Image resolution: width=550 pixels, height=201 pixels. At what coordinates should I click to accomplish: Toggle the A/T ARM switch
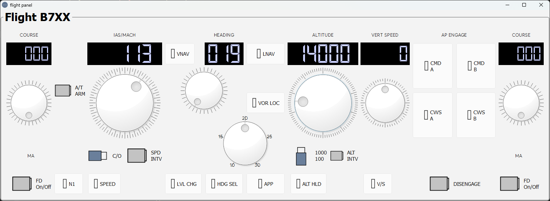63,91
